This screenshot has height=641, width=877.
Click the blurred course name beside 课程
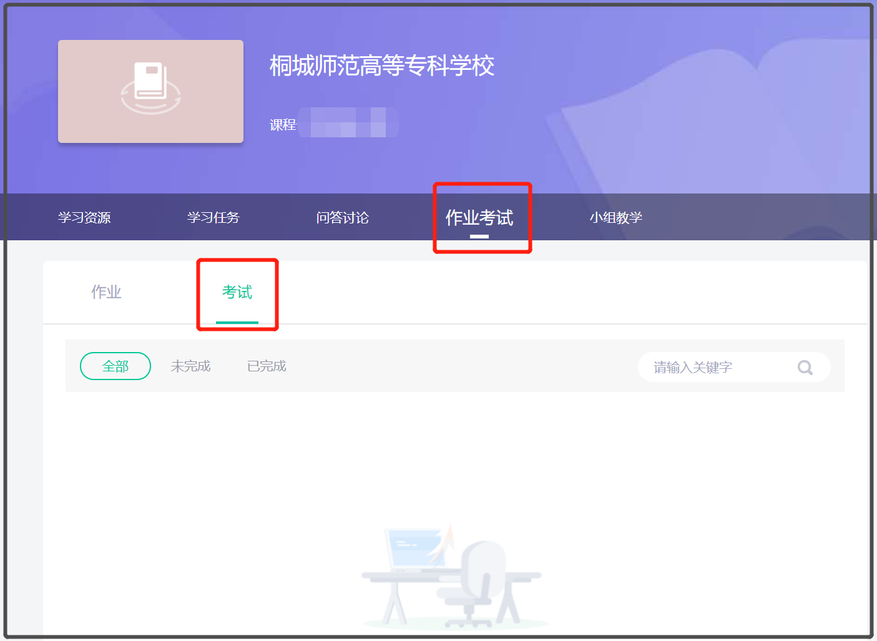tap(348, 122)
